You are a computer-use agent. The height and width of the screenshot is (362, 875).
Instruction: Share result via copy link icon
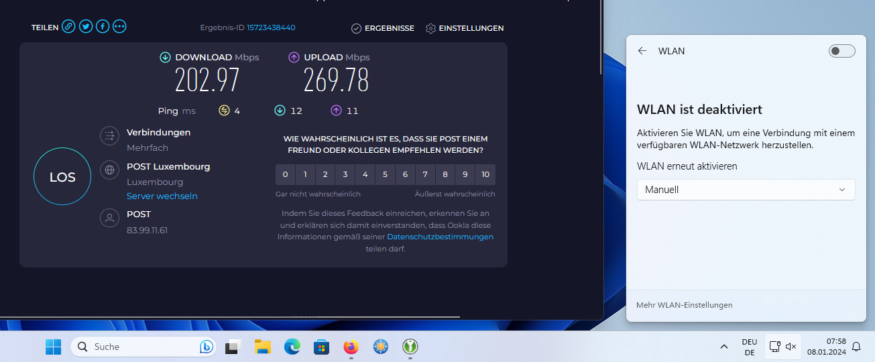pyautogui.click(x=68, y=27)
